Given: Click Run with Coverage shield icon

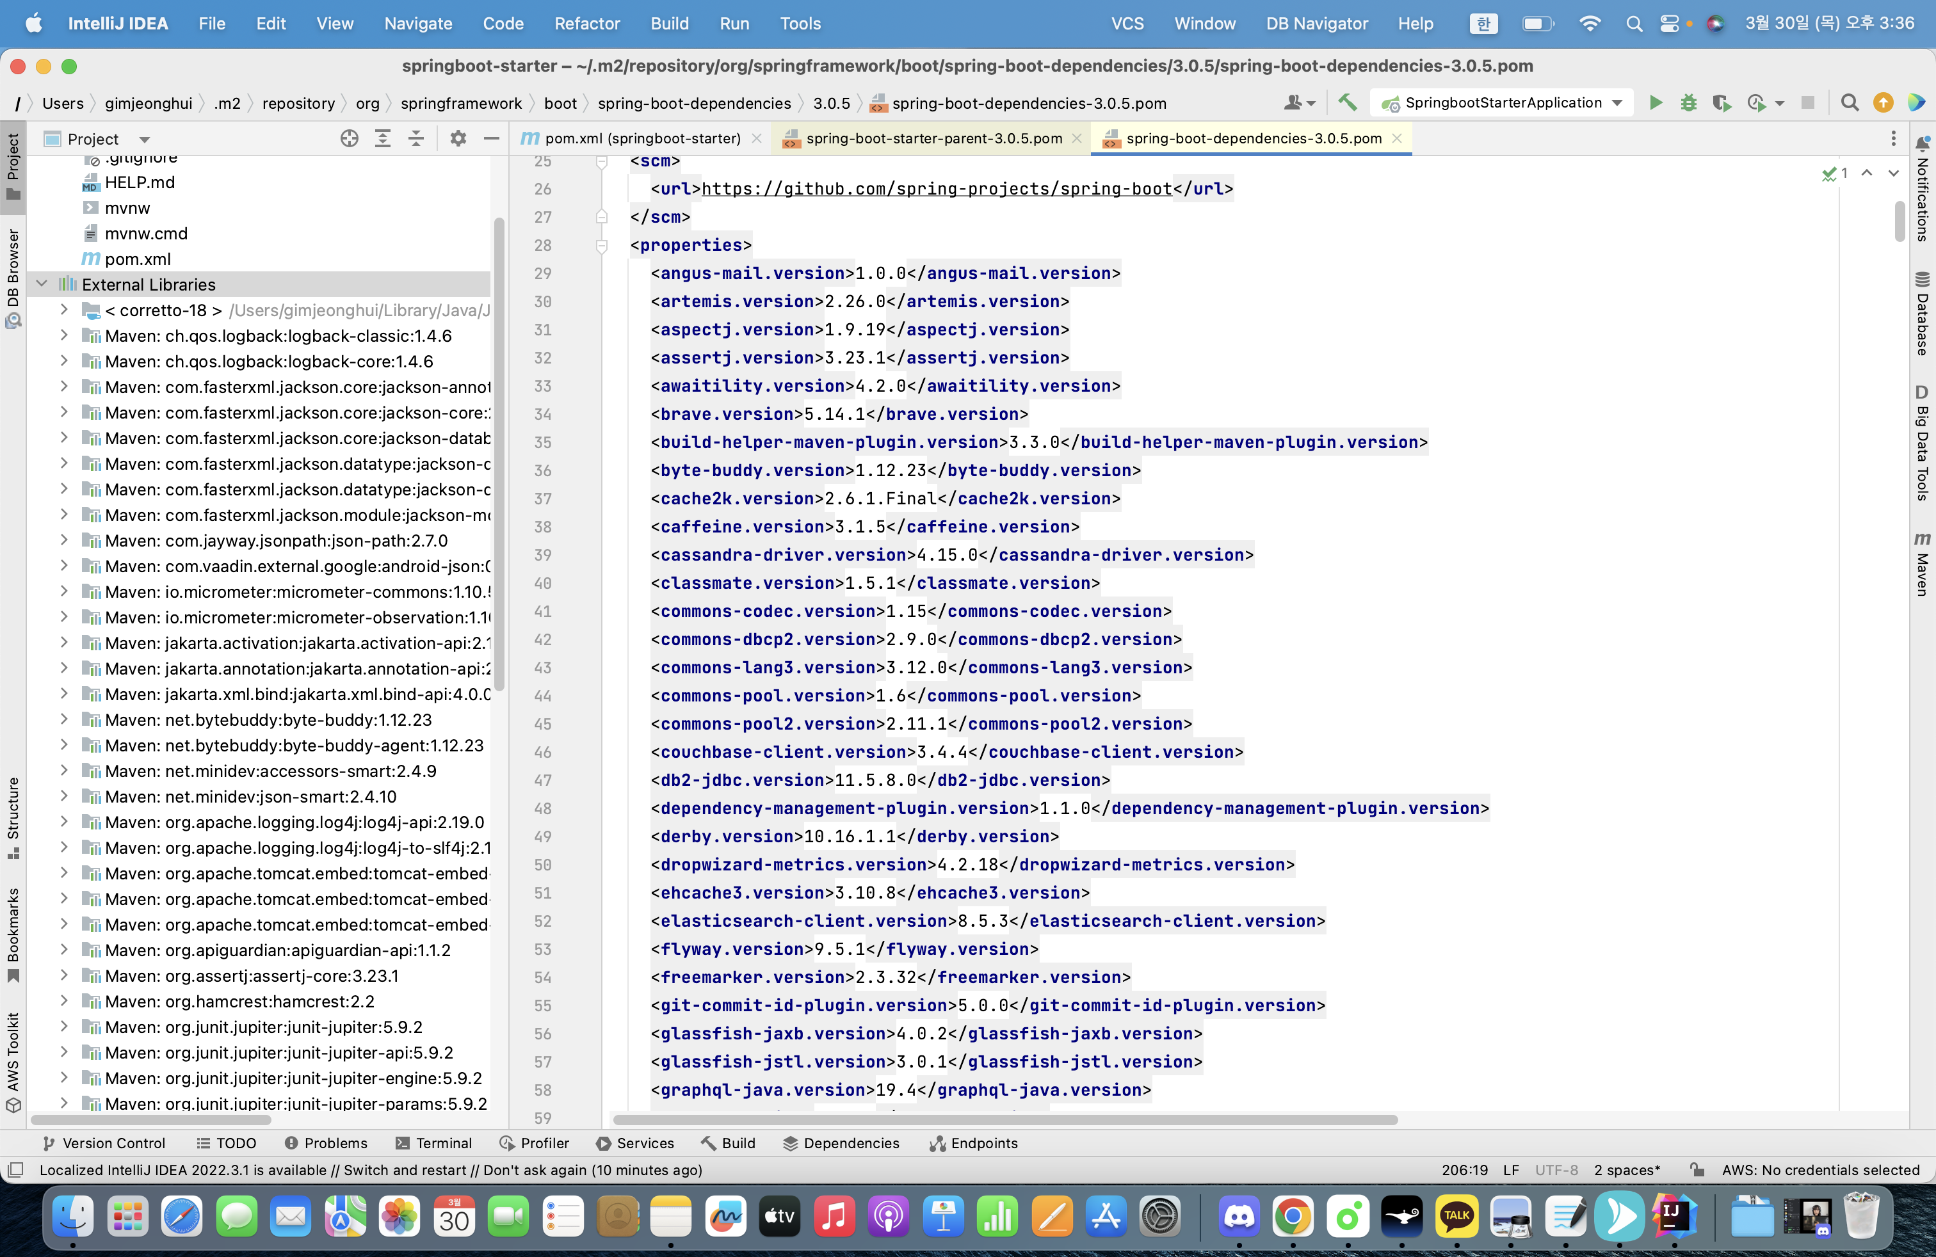Looking at the screenshot, I should click(1722, 103).
